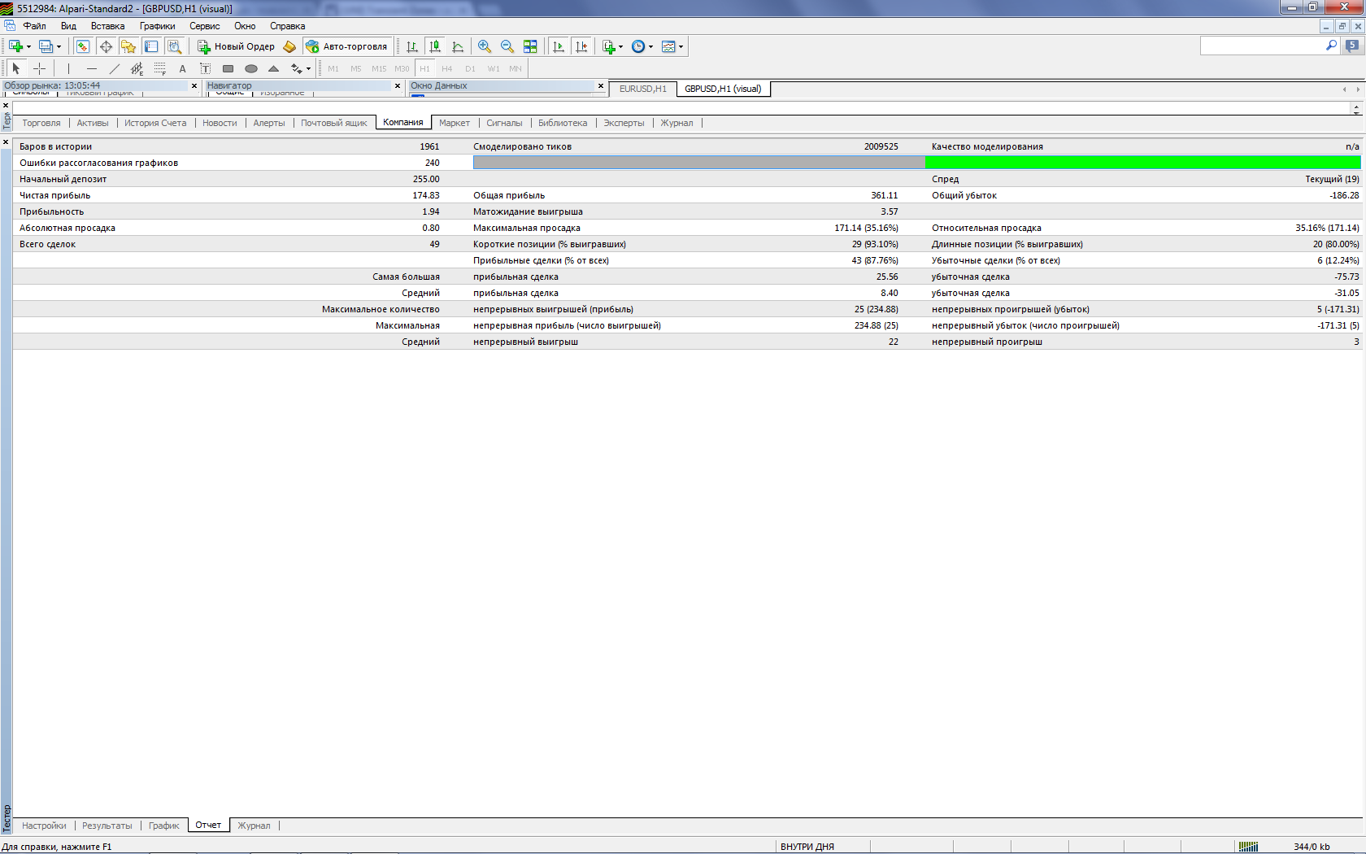The height and width of the screenshot is (854, 1366).
Task: Close the Strategy Tester panel
Action: pyautogui.click(x=6, y=142)
